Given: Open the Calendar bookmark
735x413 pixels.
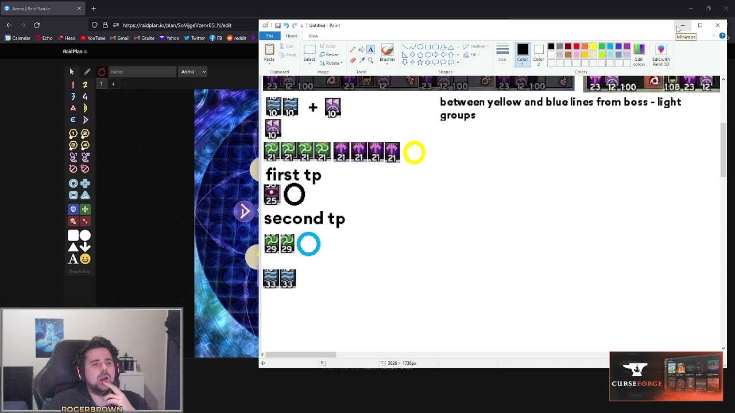Looking at the screenshot, I should (17, 38).
